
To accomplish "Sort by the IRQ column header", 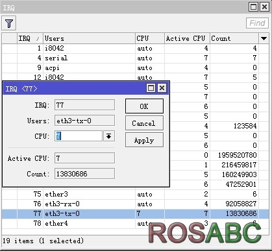I will pos(30,38).
